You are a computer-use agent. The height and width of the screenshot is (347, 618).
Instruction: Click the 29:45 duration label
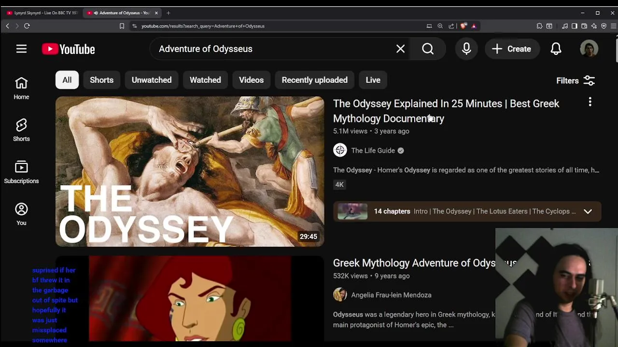[x=309, y=237]
